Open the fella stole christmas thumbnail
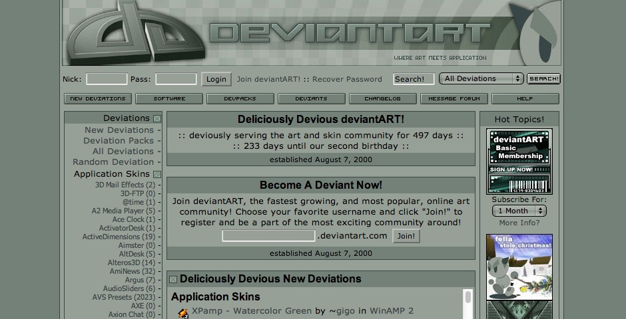626x319 pixels. tap(519, 266)
